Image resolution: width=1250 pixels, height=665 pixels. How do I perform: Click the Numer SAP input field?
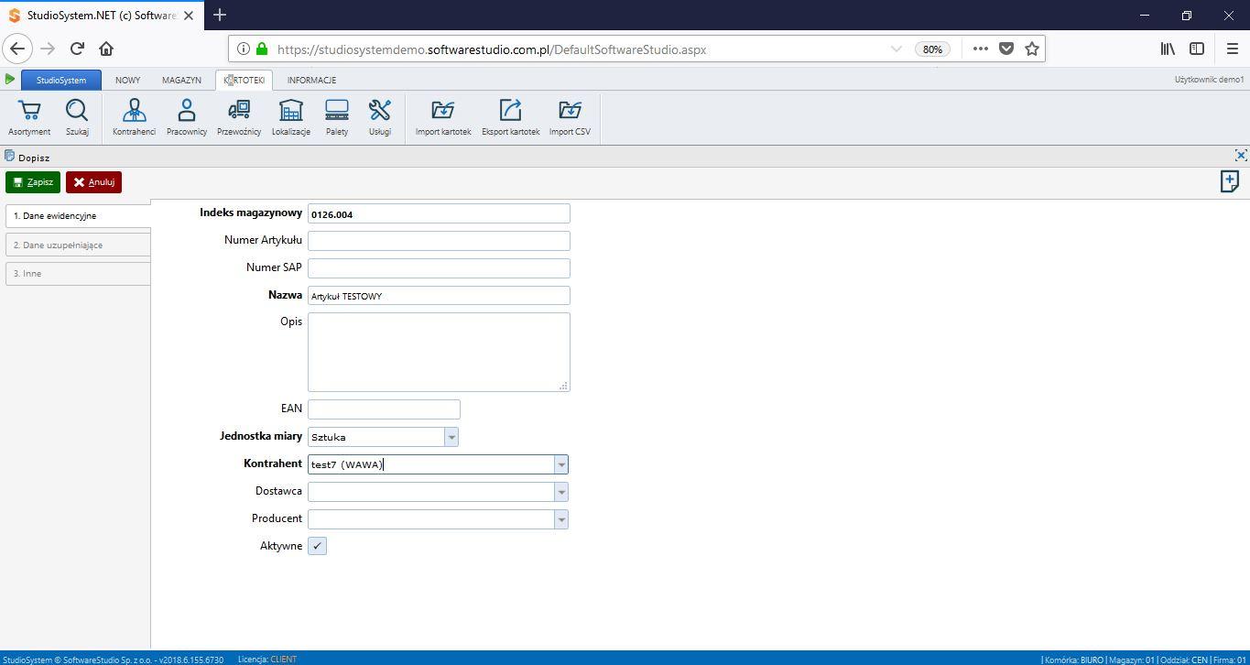(x=439, y=268)
